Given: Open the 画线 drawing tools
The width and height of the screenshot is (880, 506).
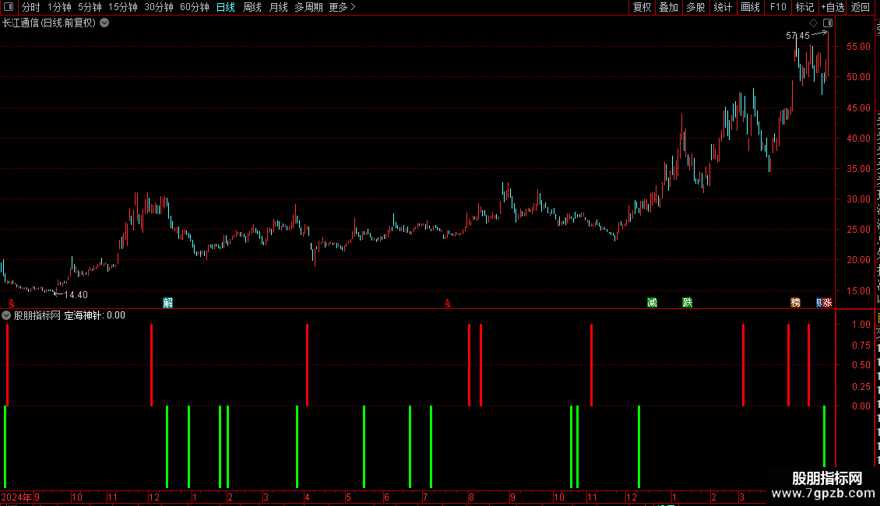Looking at the screenshot, I should click(x=750, y=7).
